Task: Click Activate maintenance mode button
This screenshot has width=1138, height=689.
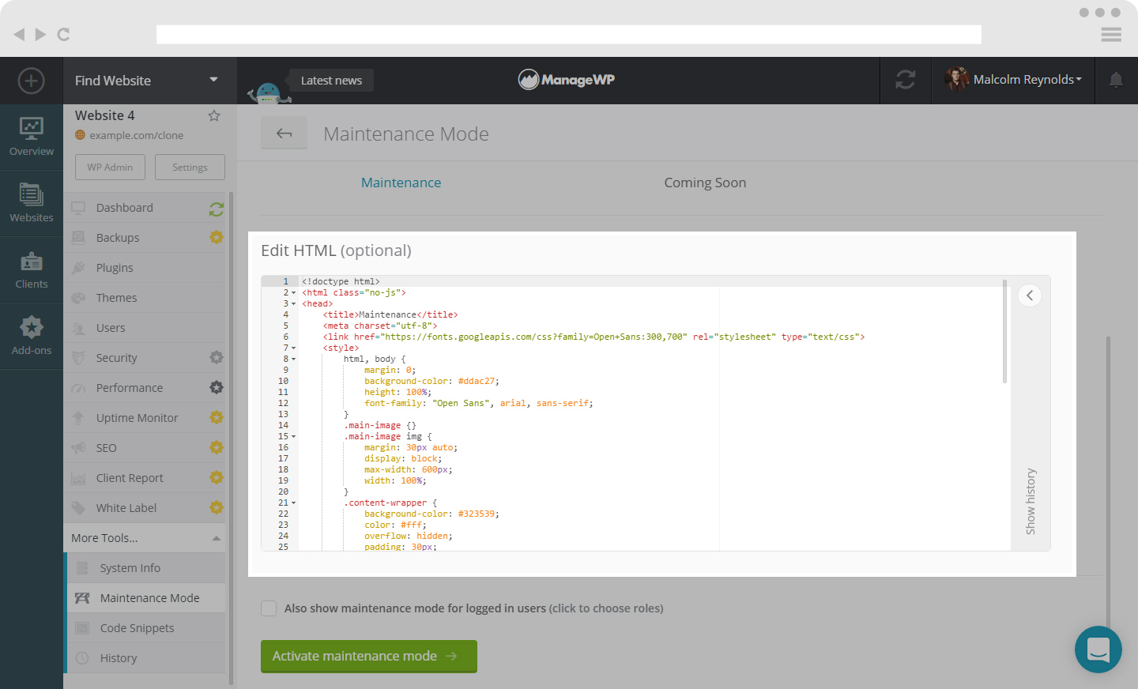Action: point(369,656)
